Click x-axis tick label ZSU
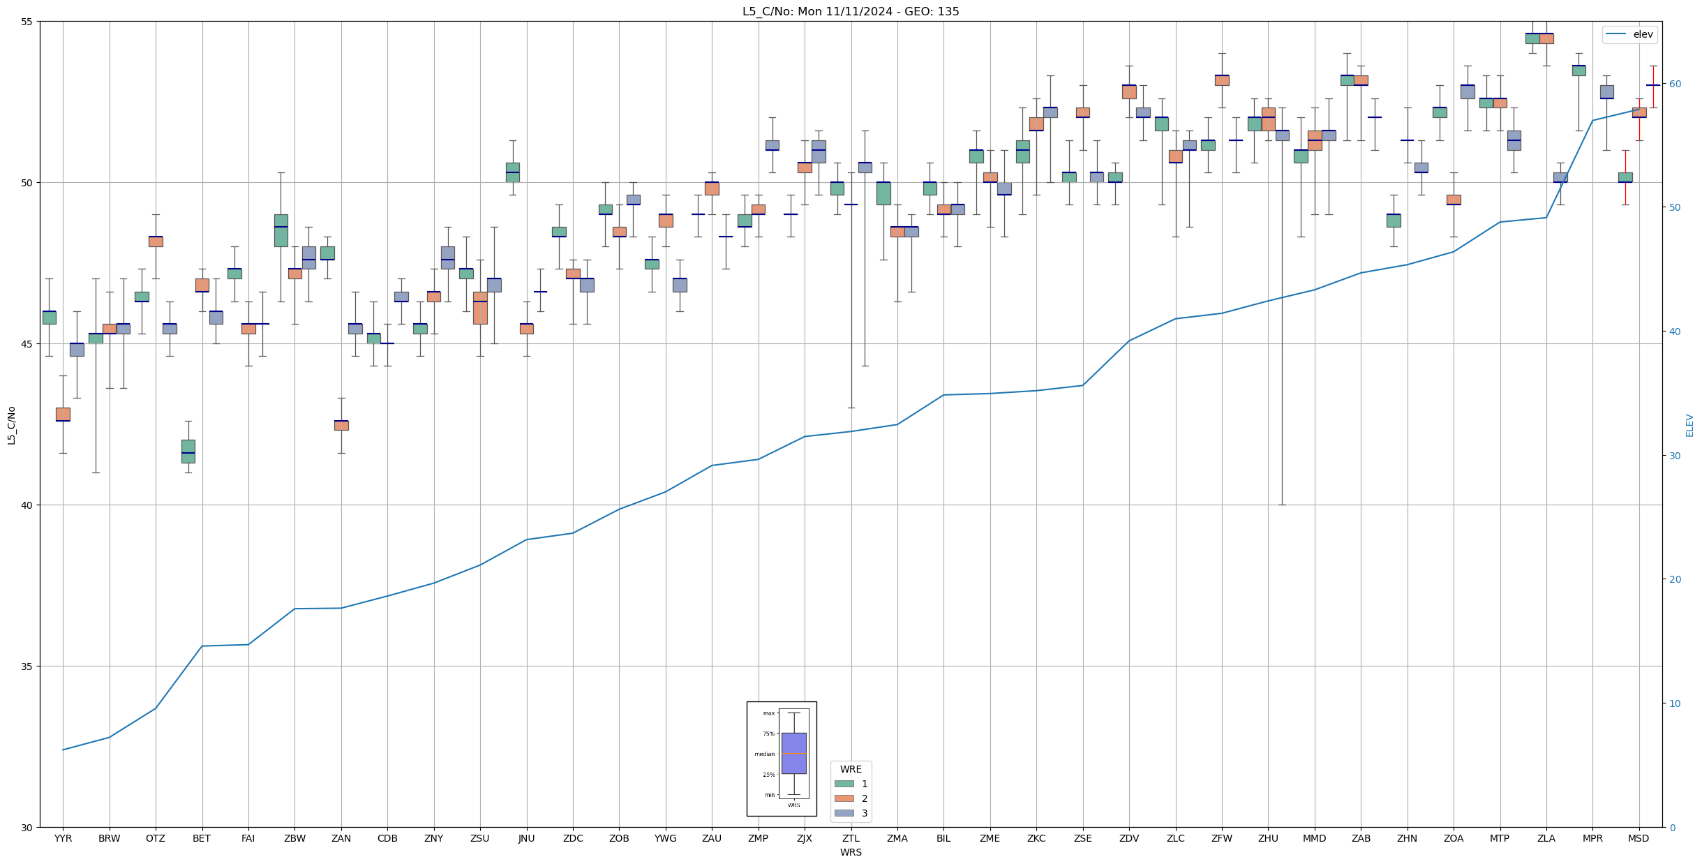The width and height of the screenshot is (1702, 864). (480, 838)
